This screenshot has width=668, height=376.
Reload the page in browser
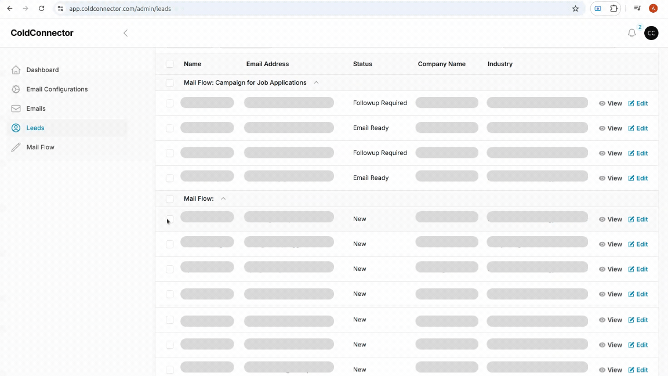click(x=41, y=9)
